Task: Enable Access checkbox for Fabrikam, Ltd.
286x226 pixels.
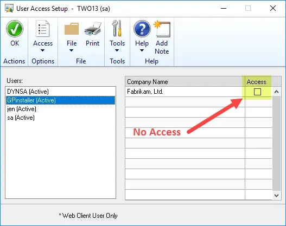Action: coord(257,92)
